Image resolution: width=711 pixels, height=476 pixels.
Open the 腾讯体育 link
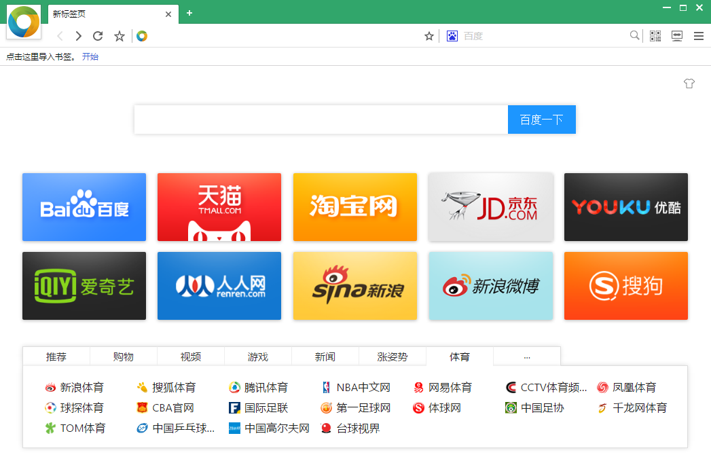click(x=259, y=388)
